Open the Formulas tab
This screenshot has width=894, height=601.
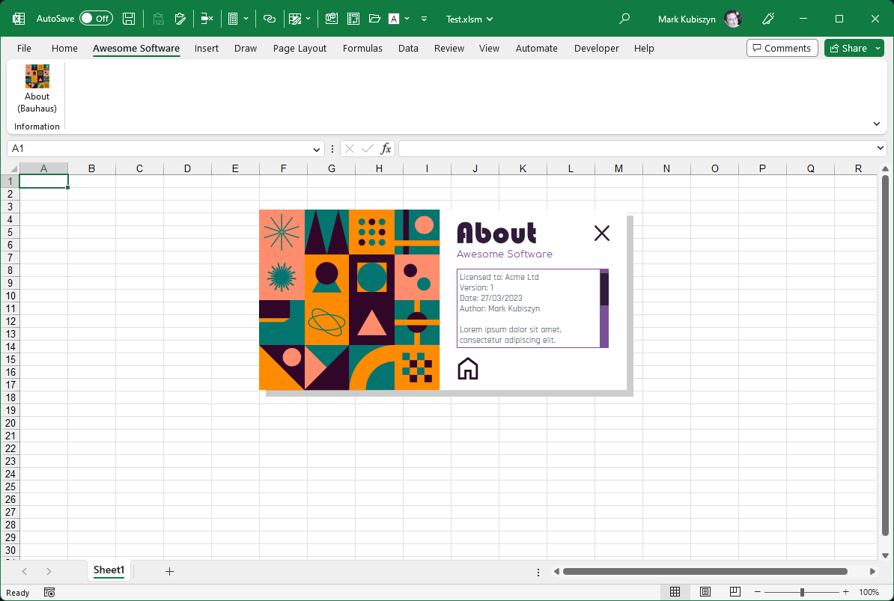[362, 49]
